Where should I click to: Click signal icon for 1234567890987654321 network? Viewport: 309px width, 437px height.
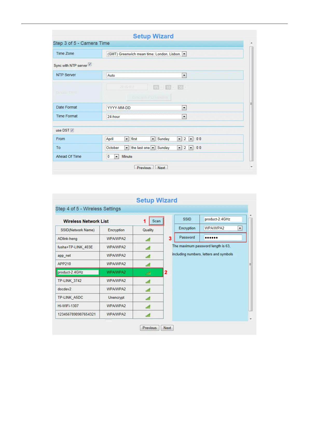[148, 315]
